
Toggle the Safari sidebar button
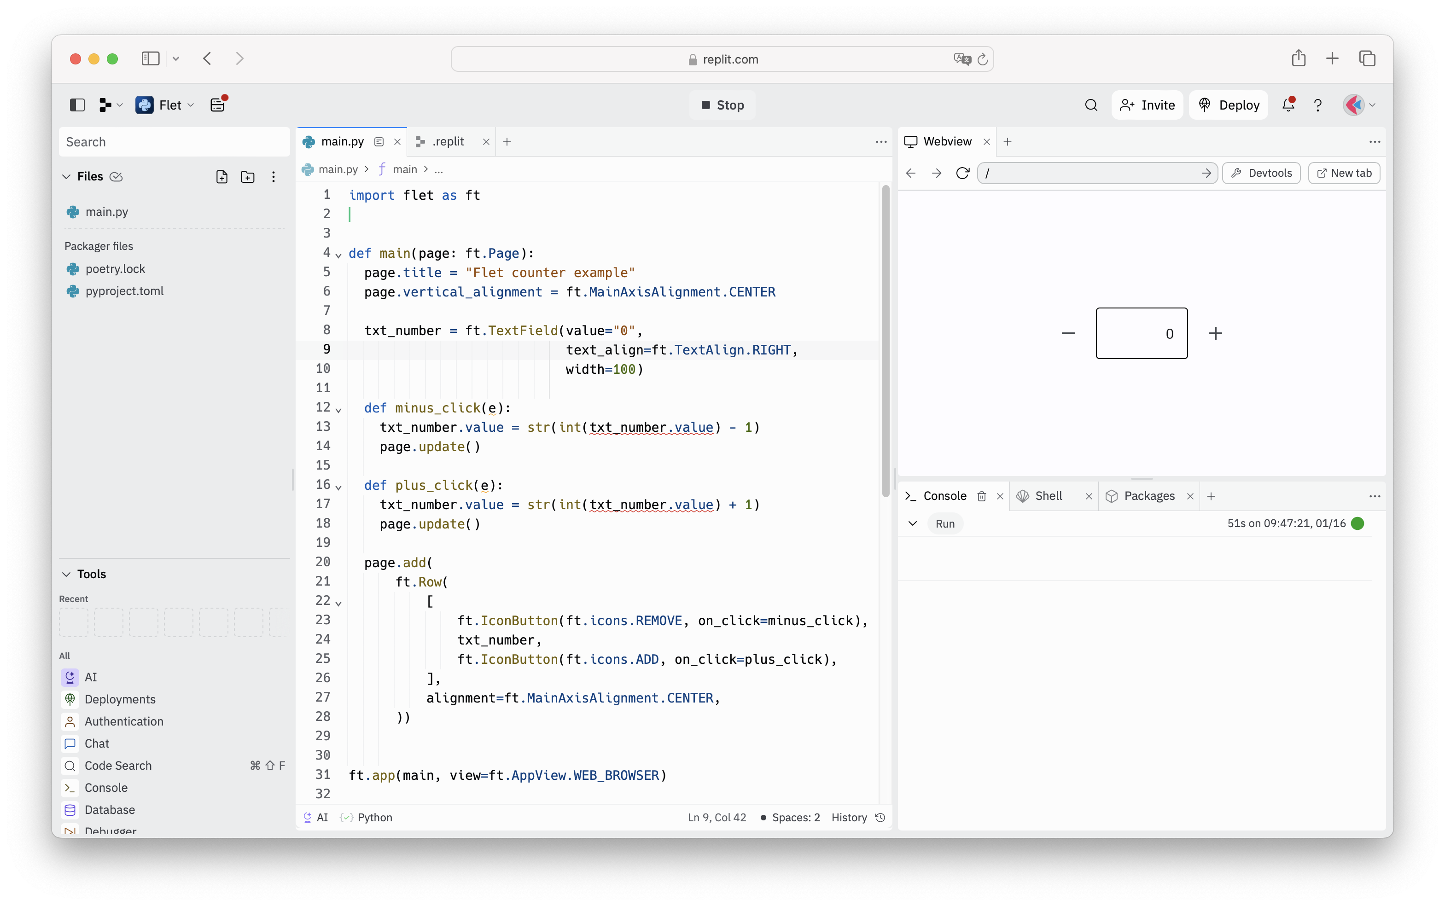[150, 59]
